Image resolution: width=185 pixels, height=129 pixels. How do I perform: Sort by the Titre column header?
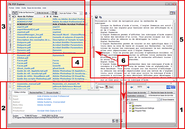(70, 16)
